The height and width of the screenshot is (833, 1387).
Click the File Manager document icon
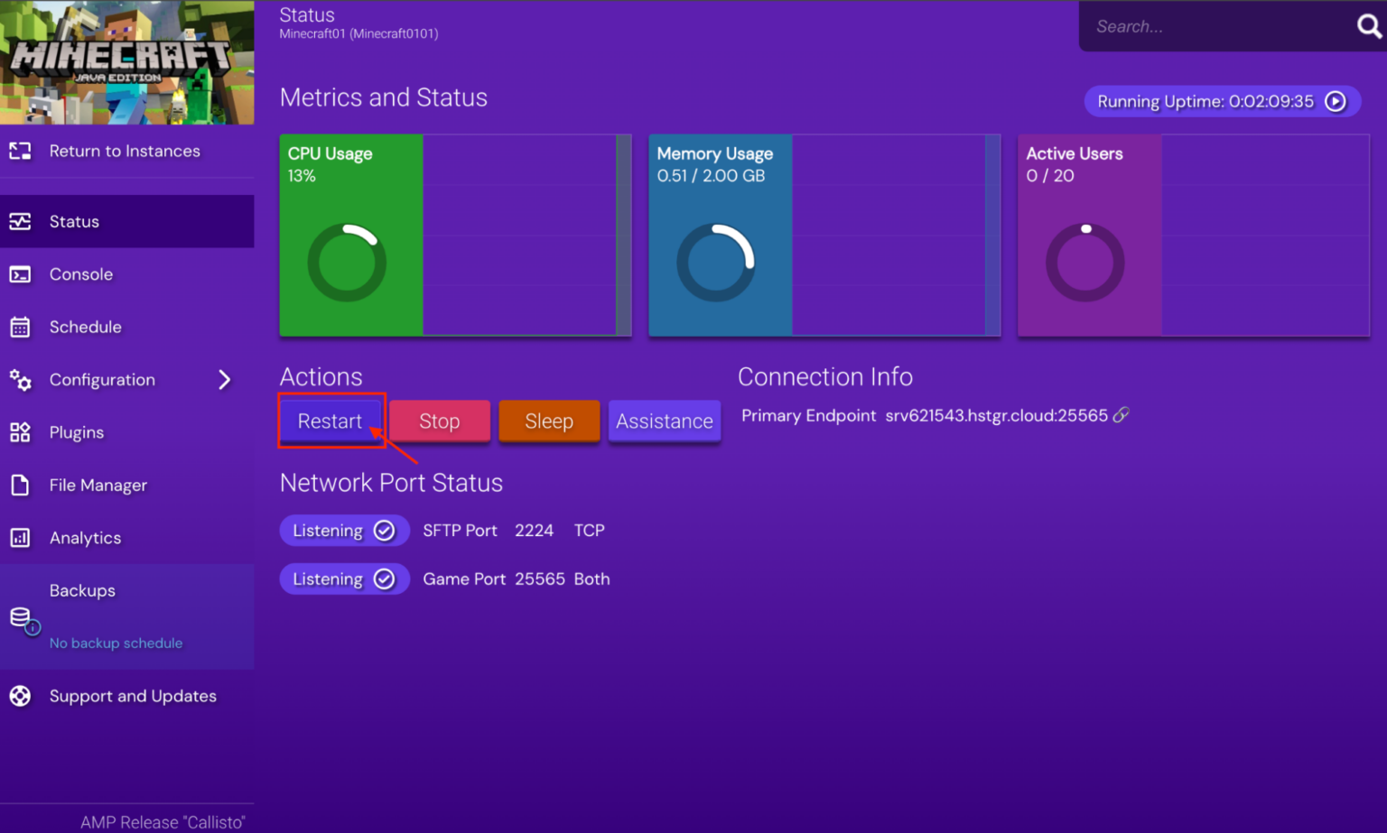(x=20, y=485)
